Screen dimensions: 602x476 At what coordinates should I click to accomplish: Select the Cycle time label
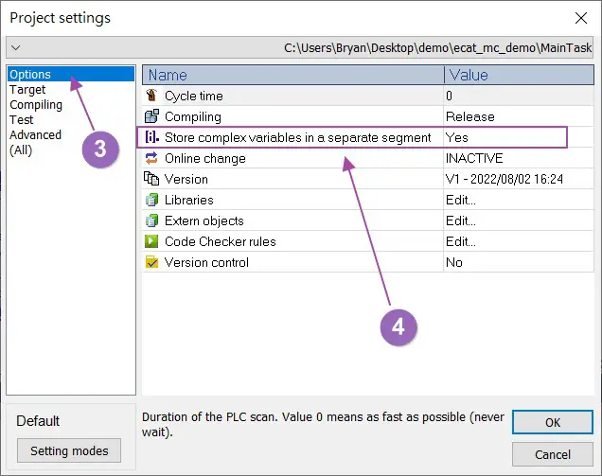(x=194, y=96)
